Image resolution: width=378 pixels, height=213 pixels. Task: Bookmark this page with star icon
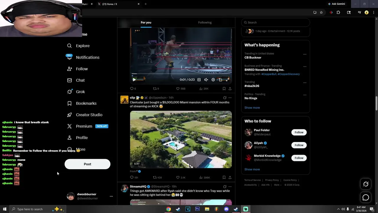321,12
